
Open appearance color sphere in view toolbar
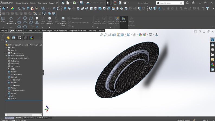tap(140, 35)
